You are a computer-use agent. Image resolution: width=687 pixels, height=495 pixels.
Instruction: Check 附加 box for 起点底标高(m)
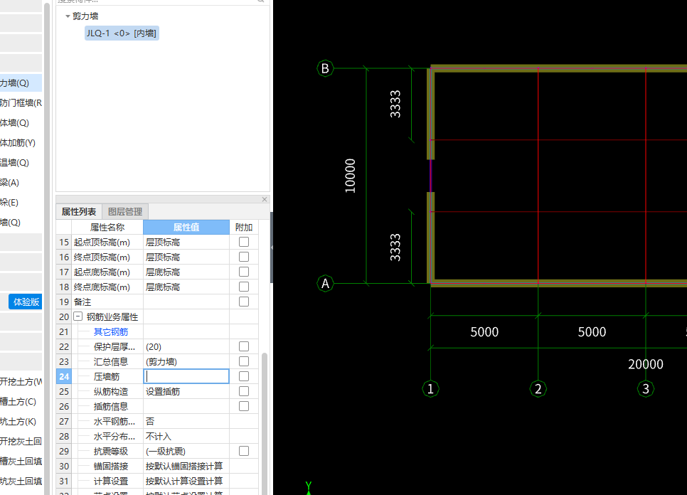coord(244,272)
